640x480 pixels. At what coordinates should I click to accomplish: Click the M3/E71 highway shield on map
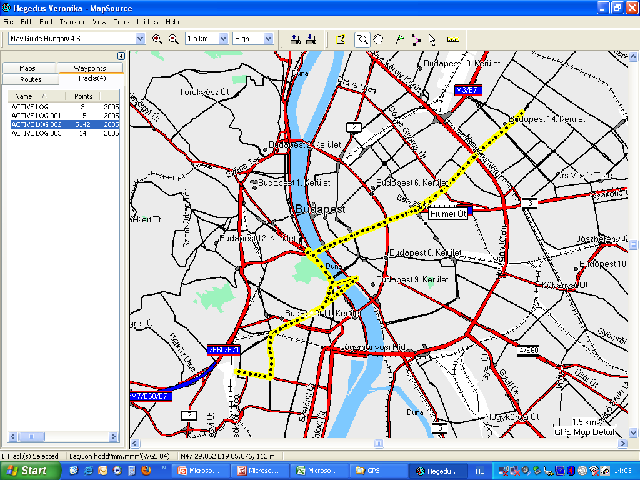[468, 90]
